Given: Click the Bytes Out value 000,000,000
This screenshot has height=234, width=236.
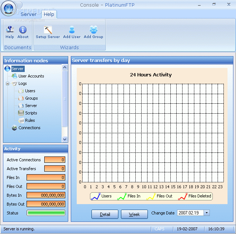Looking at the screenshot, I should (46, 204).
